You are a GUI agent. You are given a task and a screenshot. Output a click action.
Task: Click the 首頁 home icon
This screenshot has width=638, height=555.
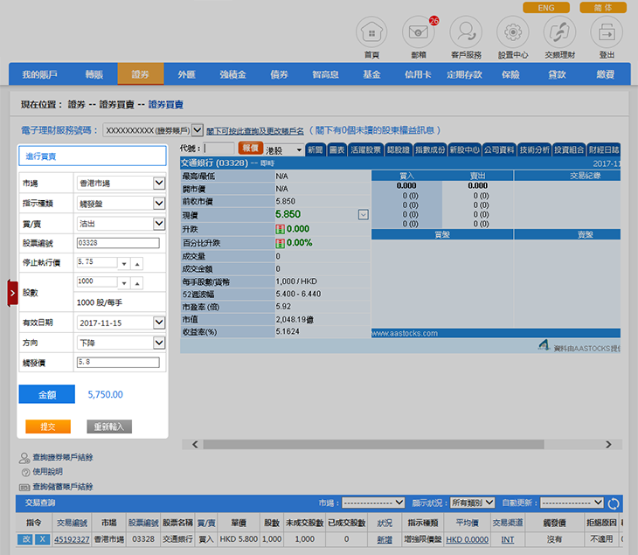[x=371, y=33]
